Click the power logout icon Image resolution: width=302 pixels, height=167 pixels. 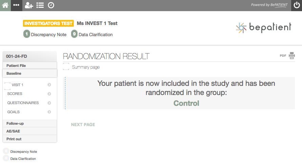point(296,5)
